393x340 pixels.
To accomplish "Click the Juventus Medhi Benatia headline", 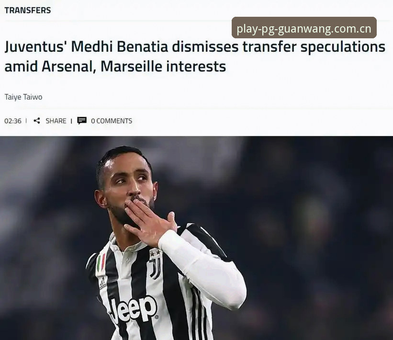I will [x=195, y=57].
